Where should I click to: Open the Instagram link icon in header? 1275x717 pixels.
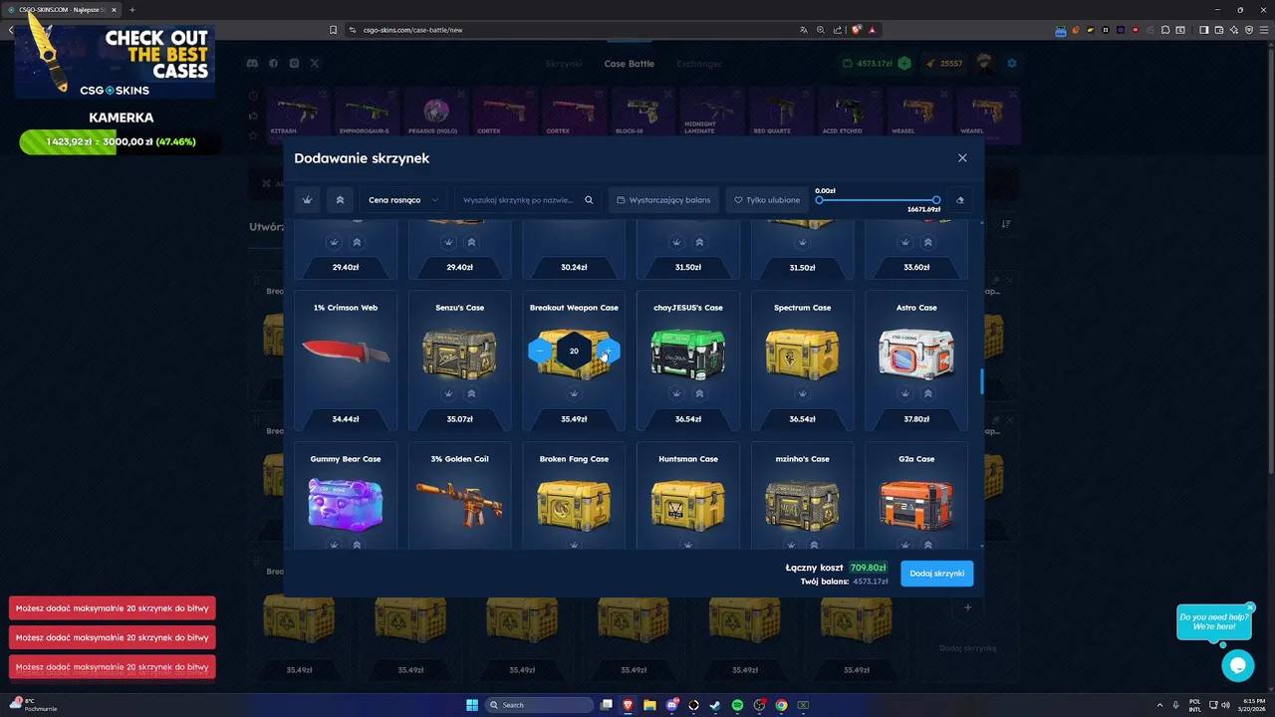(x=295, y=64)
